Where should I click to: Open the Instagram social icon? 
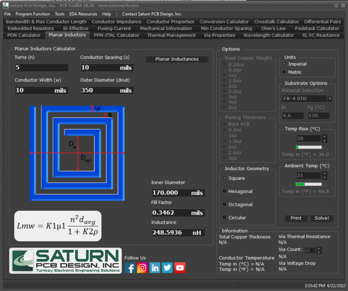pos(142,268)
